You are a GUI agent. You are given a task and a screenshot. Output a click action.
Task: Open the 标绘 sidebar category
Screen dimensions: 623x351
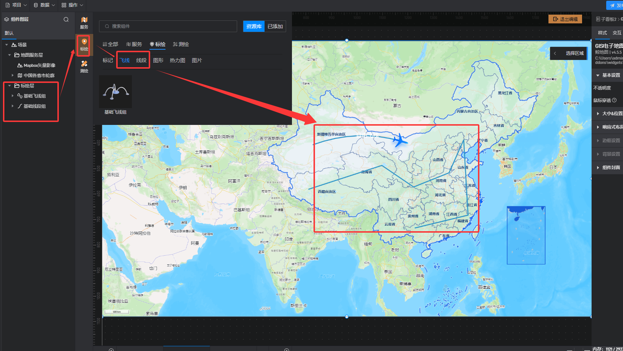click(84, 45)
